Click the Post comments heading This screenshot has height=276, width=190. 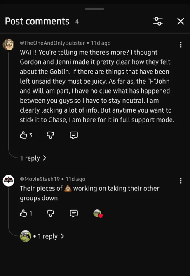point(37,21)
